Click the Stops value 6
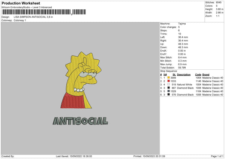 pyautogui.click(x=179, y=30)
